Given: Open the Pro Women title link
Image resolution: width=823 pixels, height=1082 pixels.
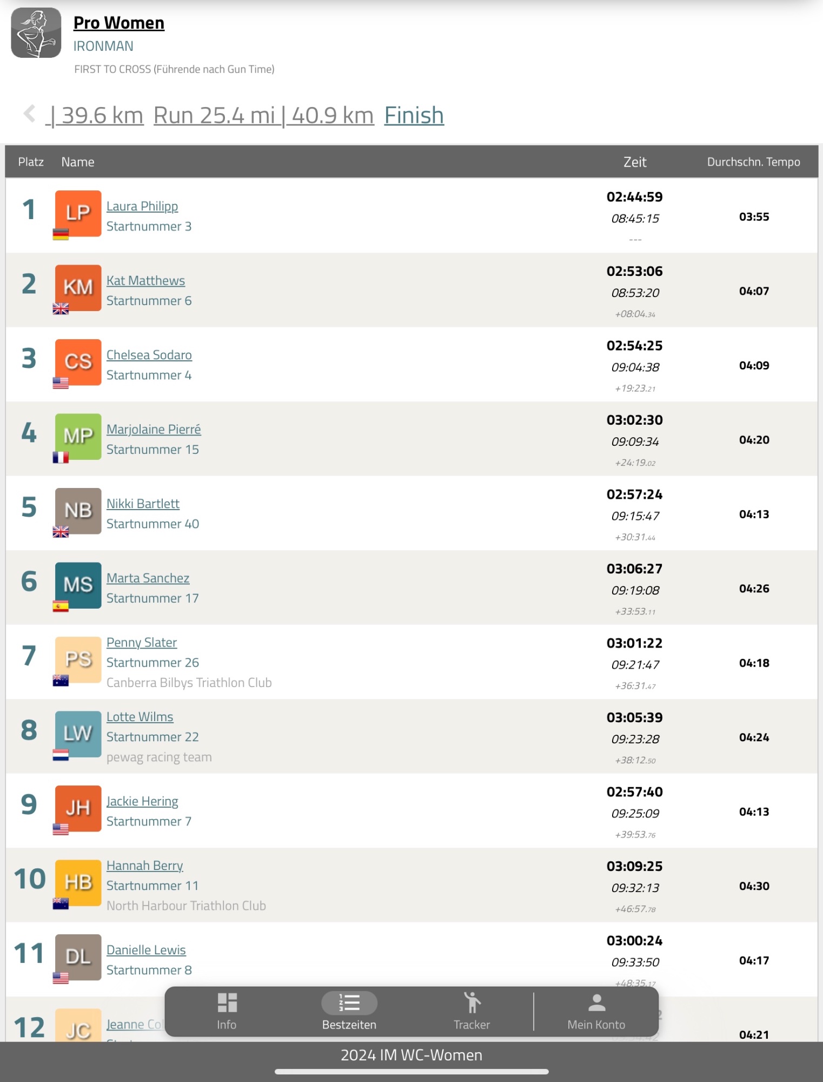Looking at the screenshot, I should tap(119, 23).
